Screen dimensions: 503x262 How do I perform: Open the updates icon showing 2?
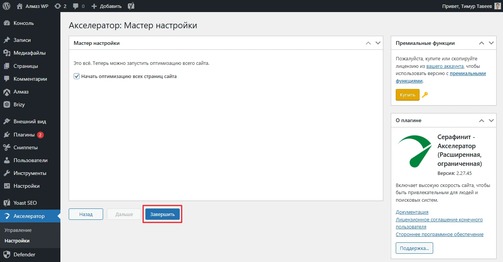click(57, 6)
